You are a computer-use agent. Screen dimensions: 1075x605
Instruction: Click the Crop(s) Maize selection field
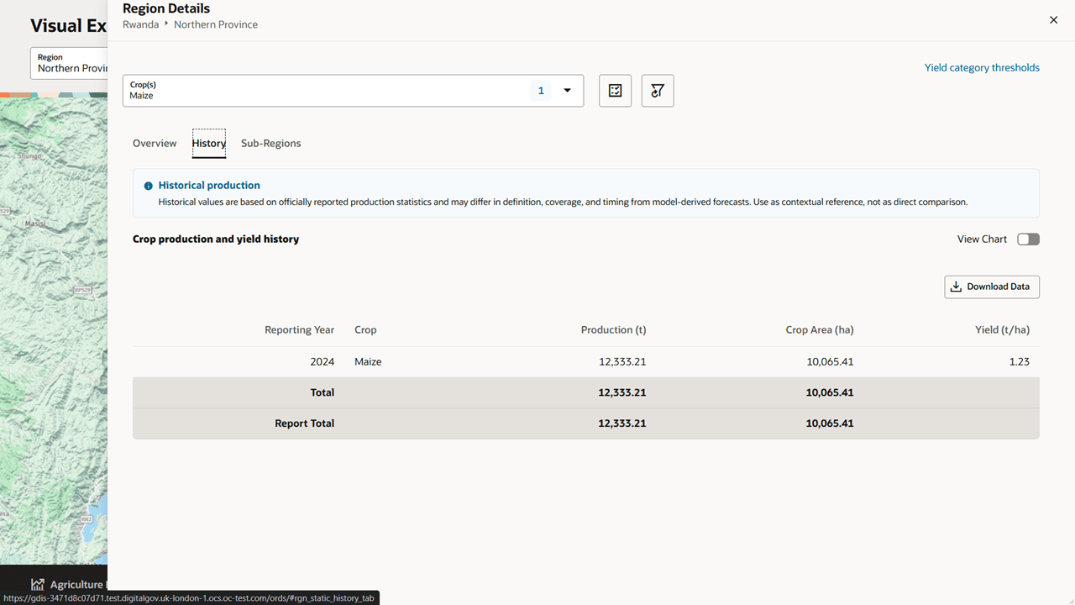tap(353, 91)
